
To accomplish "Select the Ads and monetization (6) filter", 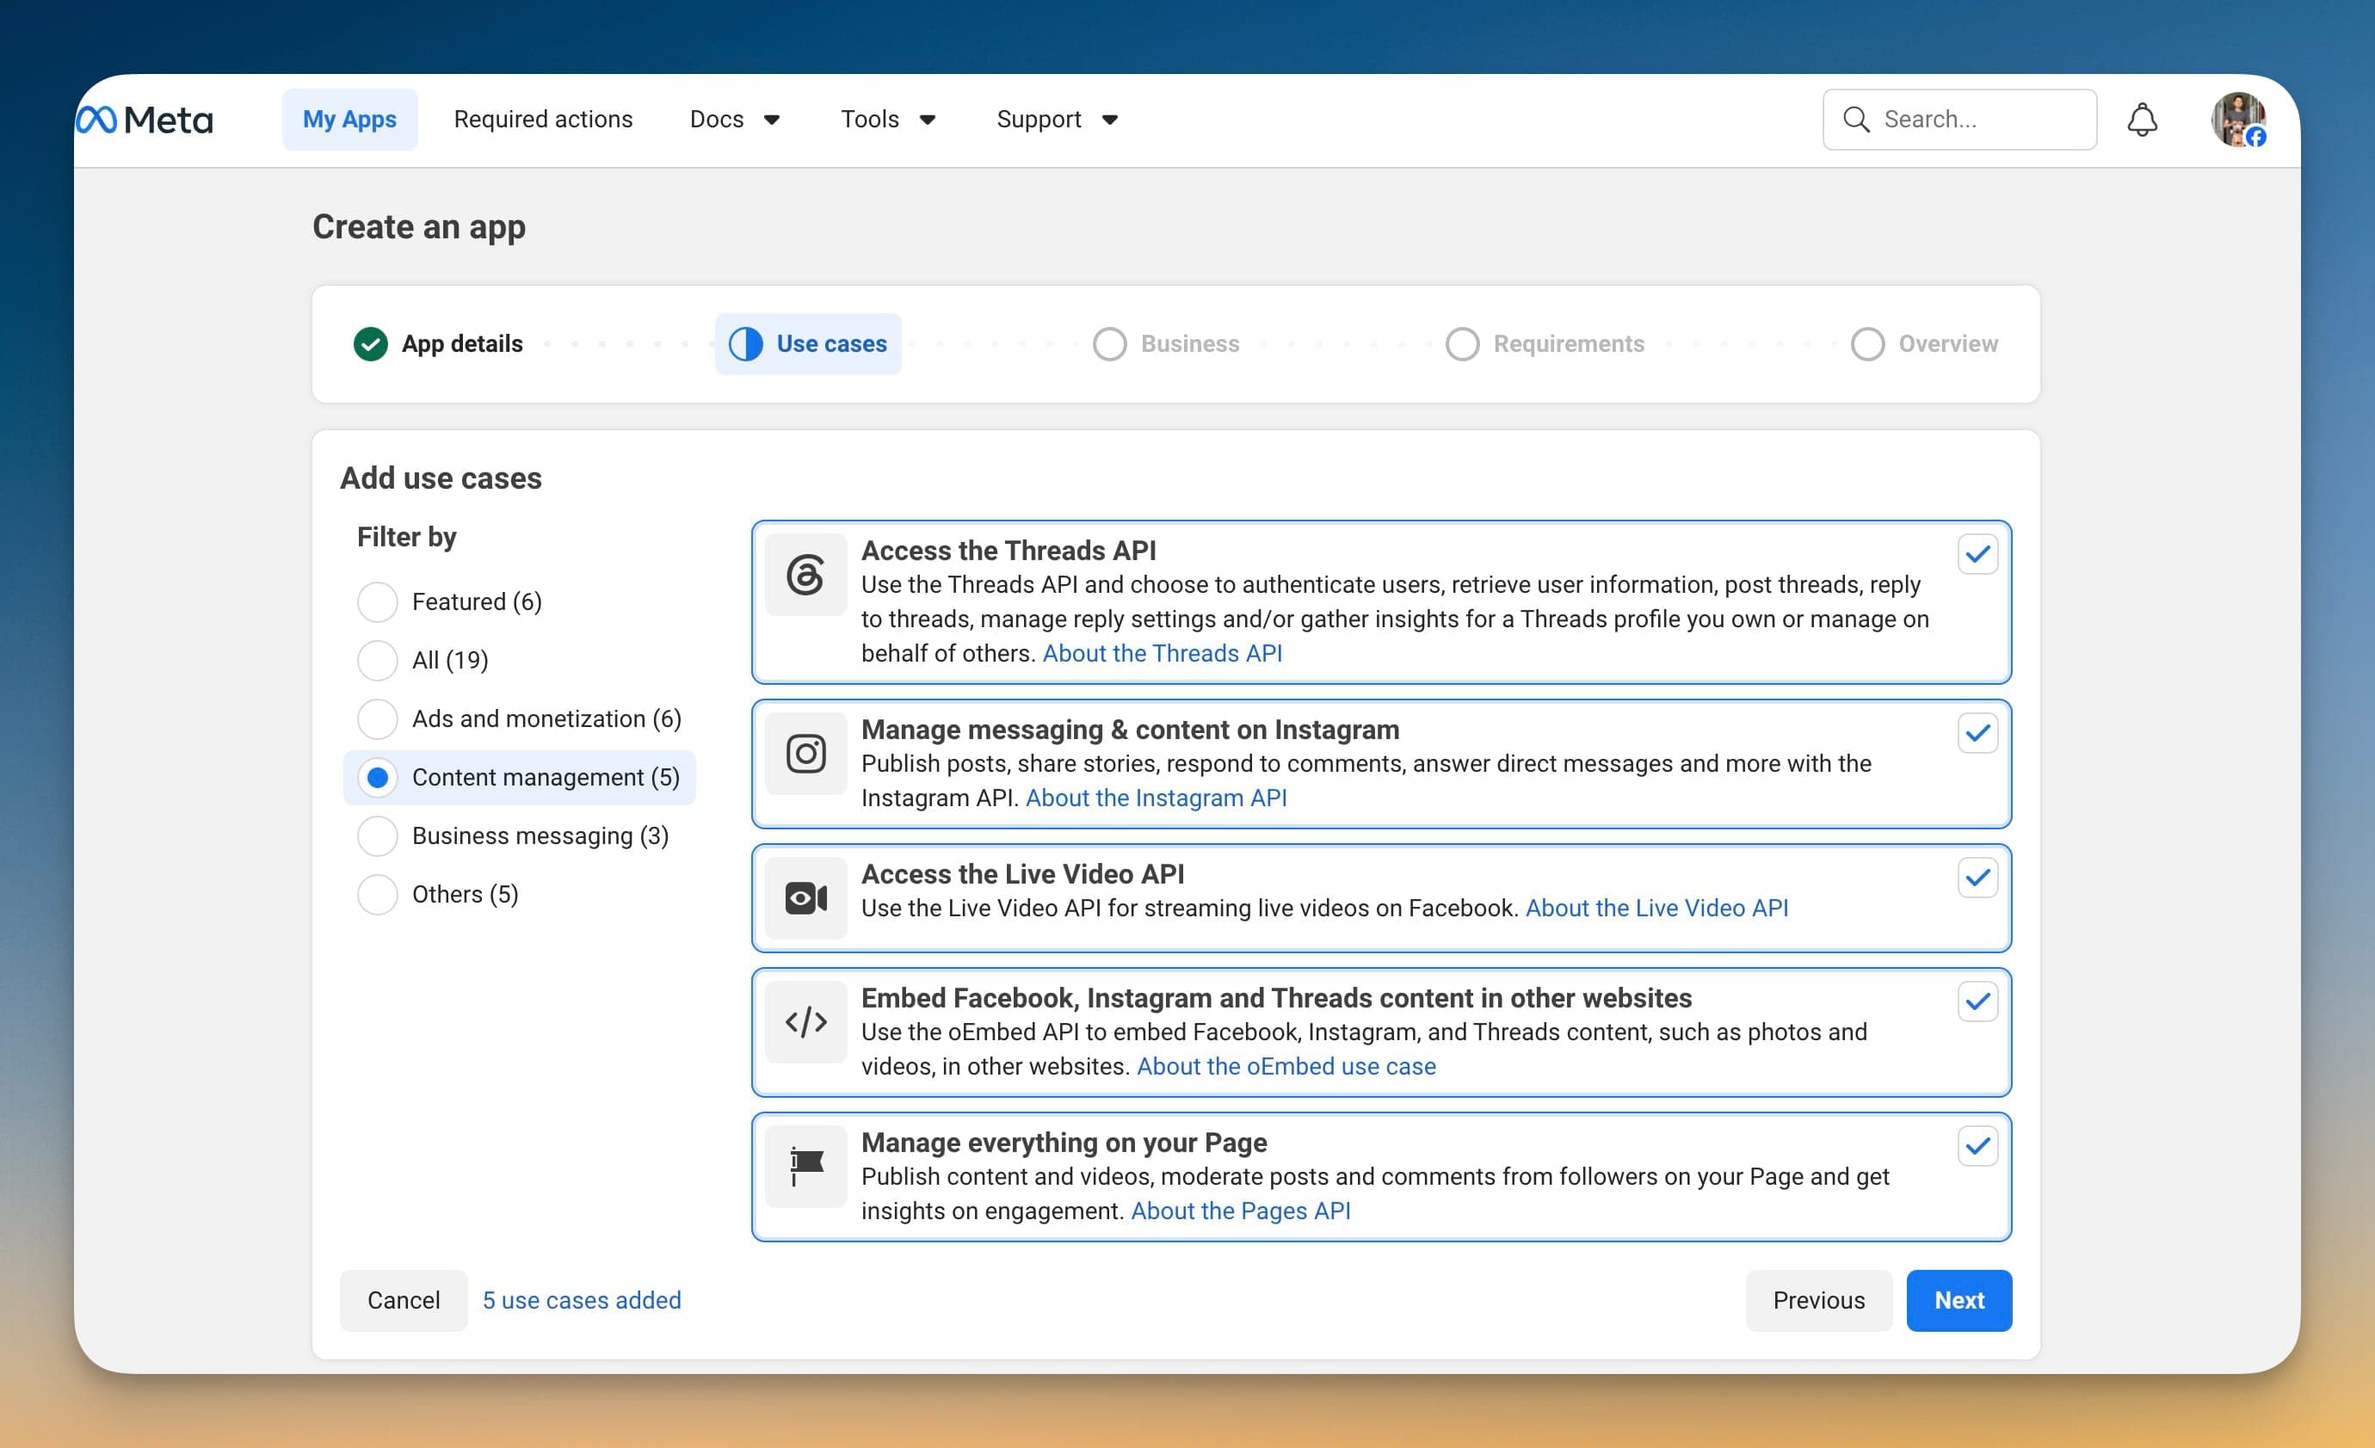I will pyautogui.click(x=377, y=718).
